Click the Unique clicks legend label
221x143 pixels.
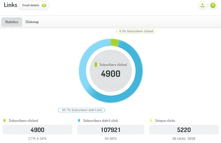(x=165, y=120)
